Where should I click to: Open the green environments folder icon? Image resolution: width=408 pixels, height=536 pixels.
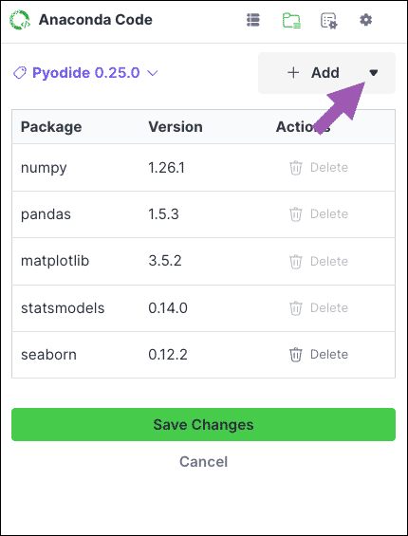pyautogui.click(x=291, y=21)
